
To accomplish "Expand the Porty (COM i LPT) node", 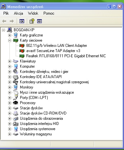I will pos(9,98).
